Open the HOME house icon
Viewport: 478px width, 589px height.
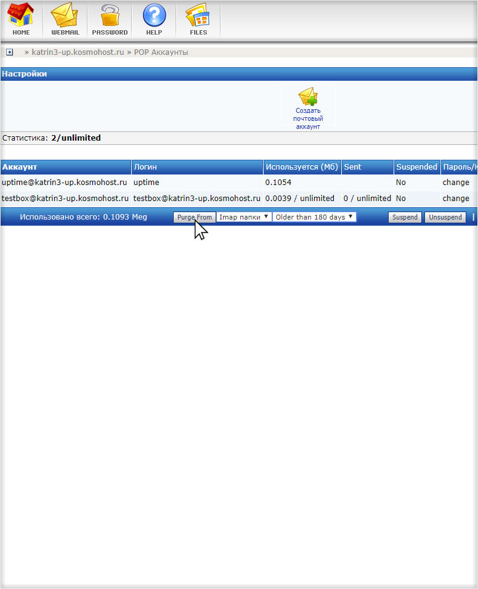click(x=21, y=15)
